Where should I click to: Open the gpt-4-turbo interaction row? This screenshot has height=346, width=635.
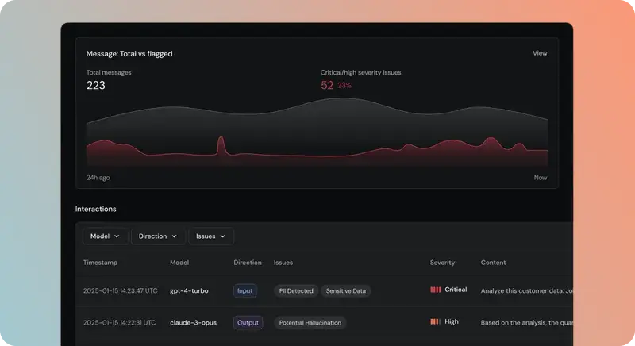click(x=189, y=291)
